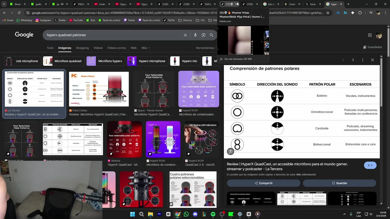Open the Google account avatar
Image resolution: width=390 pixels, height=219 pixels.
pyautogui.click(x=379, y=35)
